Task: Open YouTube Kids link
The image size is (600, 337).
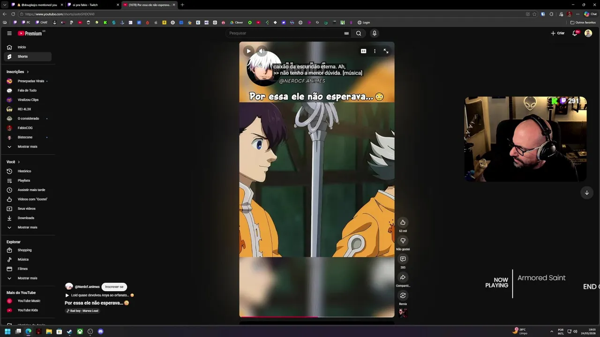Action: [27, 310]
